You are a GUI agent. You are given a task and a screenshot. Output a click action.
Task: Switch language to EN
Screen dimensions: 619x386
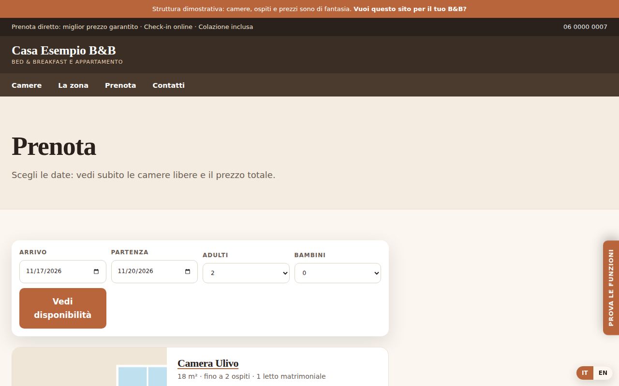(x=603, y=373)
